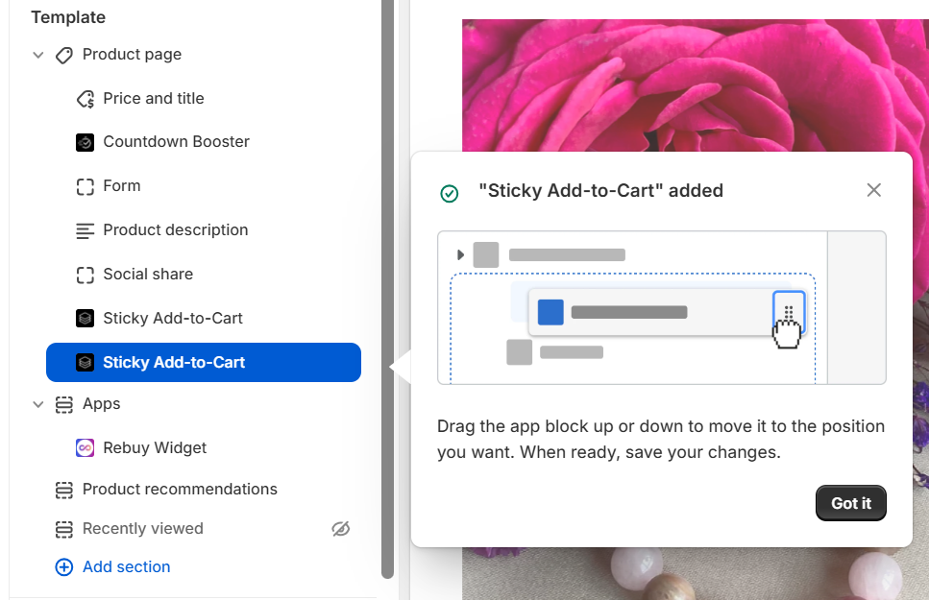Viewport: 929px width, 600px height.
Task: Click the Price and title tag icon
Action: (x=86, y=99)
